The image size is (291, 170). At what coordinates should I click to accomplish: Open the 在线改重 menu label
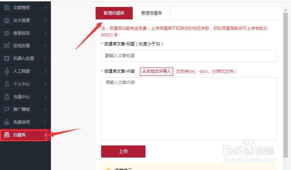click(x=21, y=46)
